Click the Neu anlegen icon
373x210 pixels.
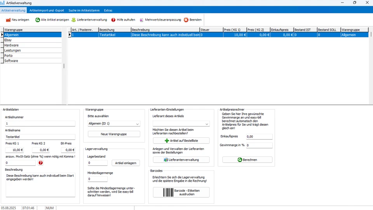coord(8,20)
